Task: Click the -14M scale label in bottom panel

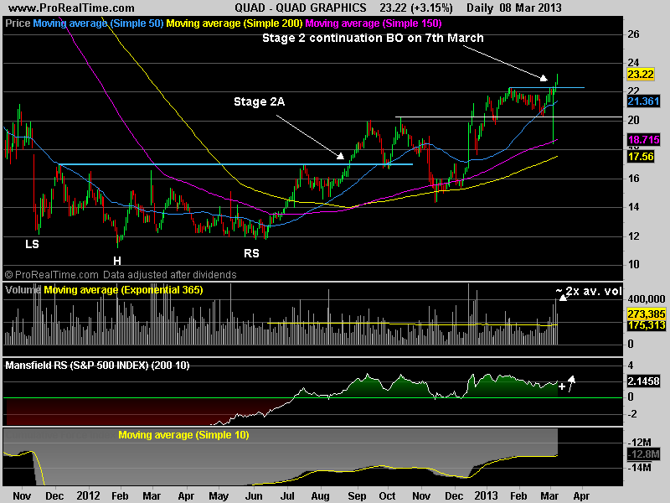Action: (640, 468)
